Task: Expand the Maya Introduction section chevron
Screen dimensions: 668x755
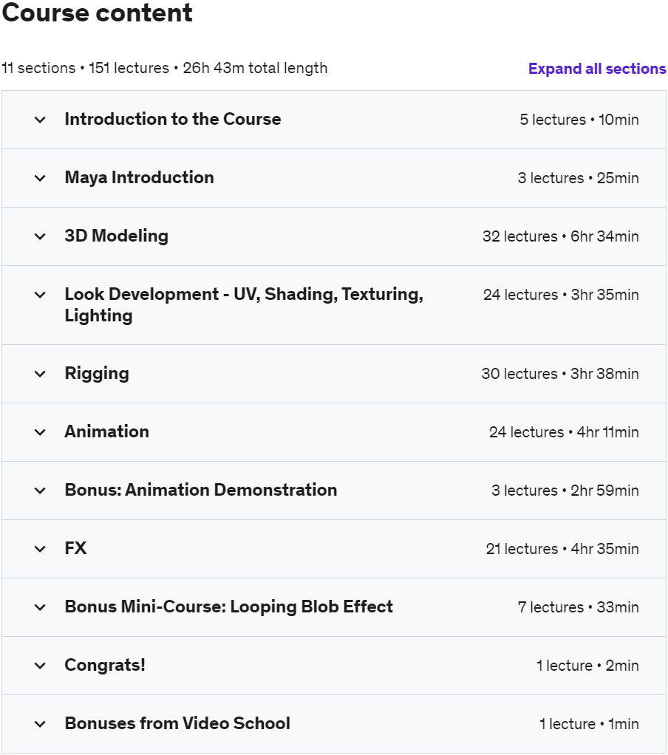Action: click(x=40, y=178)
